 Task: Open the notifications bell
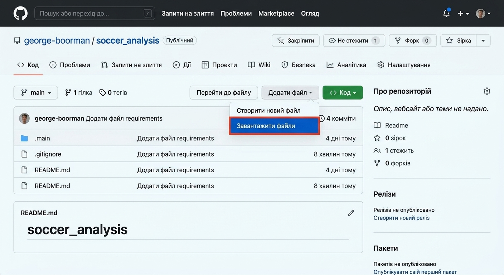[x=446, y=13]
